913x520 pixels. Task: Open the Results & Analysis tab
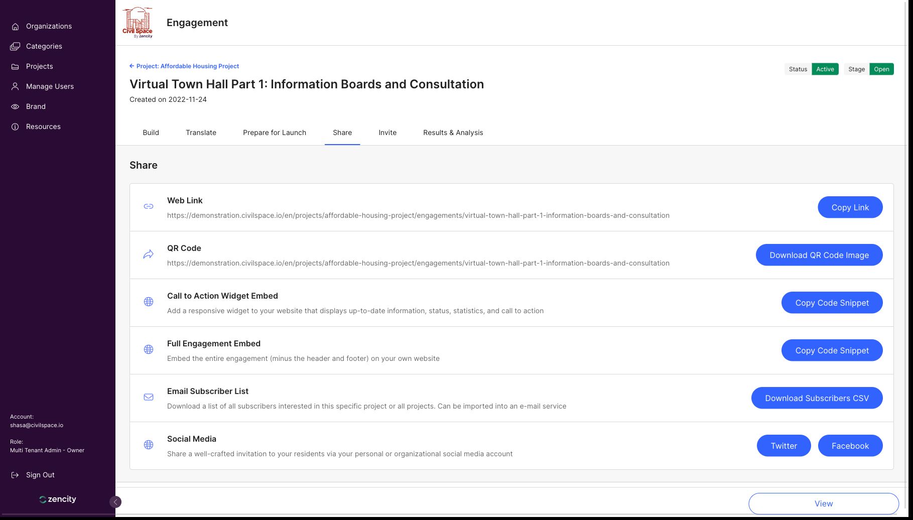[453, 133]
